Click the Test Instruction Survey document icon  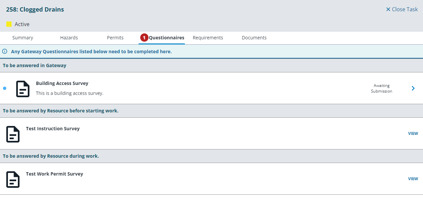point(13,134)
